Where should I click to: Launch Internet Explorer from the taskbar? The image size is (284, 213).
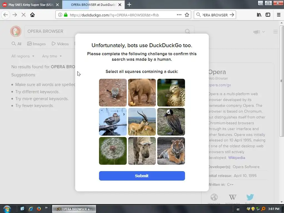31,209
